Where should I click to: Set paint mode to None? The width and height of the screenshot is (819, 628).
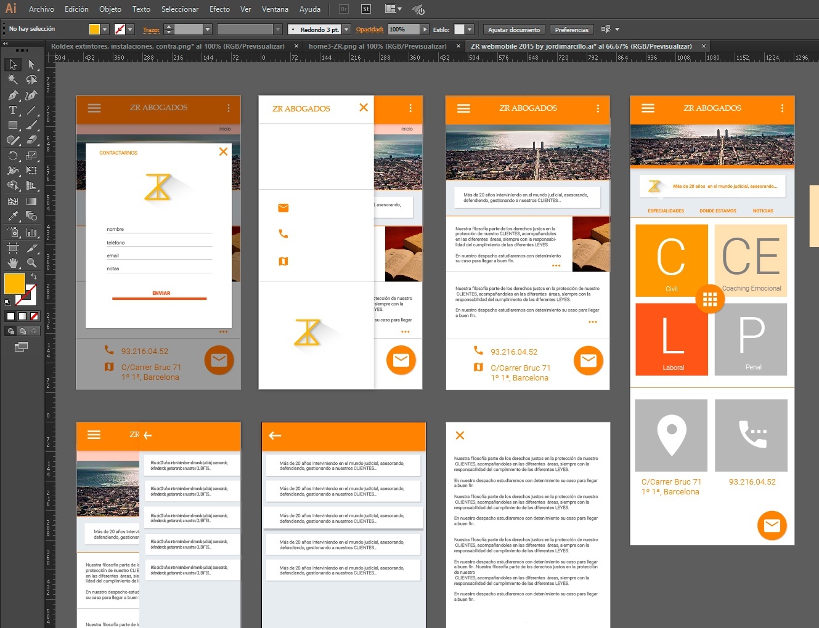point(35,316)
